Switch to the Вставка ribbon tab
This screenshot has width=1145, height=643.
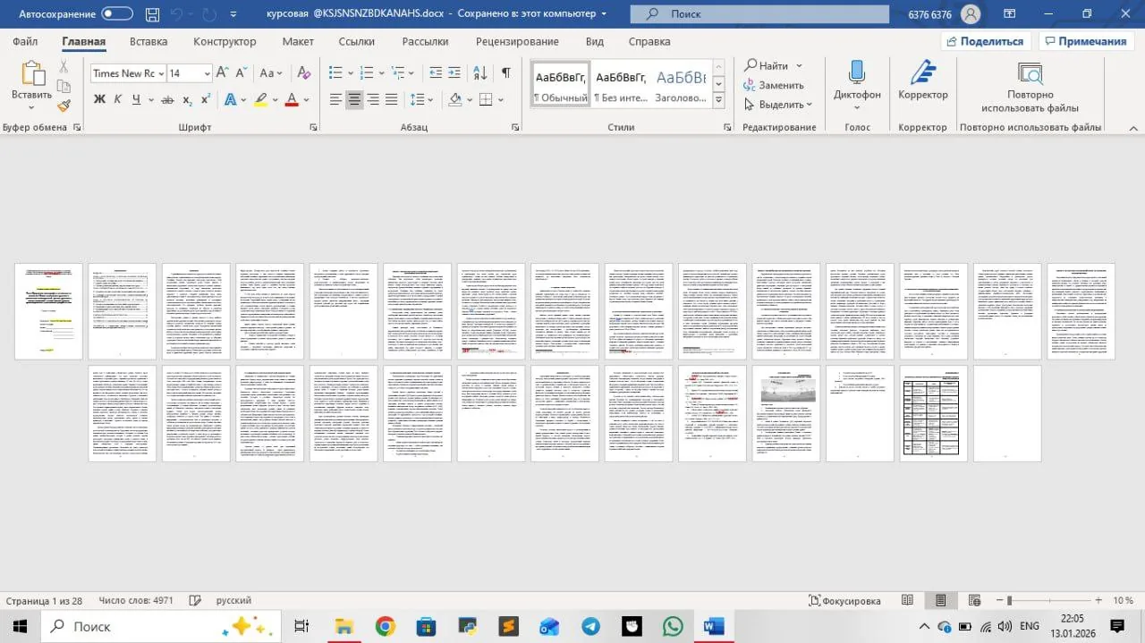[x=148, y=42]
